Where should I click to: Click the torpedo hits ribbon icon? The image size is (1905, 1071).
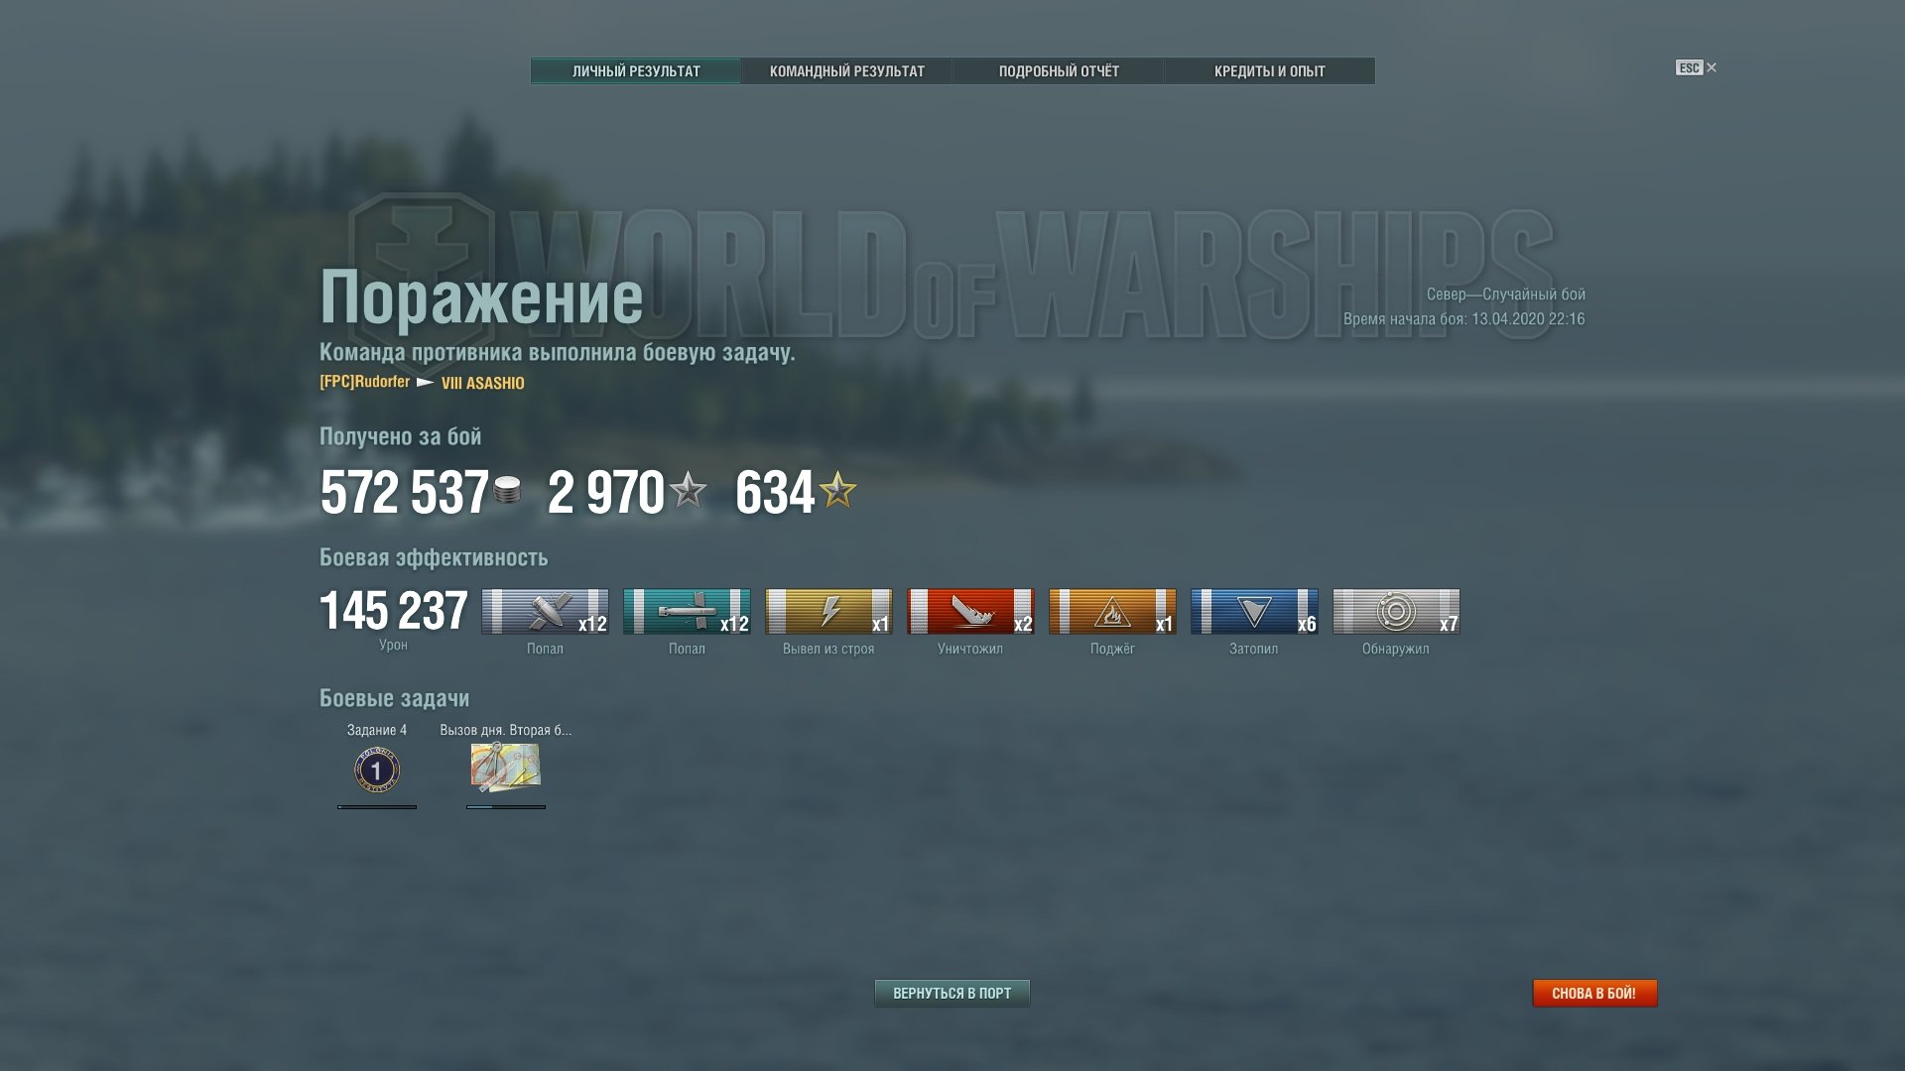pyautogui.click(x=687, y=611)
